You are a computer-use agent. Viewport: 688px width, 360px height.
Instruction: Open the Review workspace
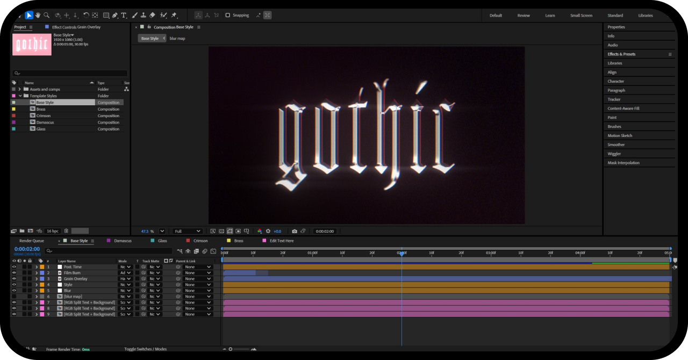click(x=523, y=15)
